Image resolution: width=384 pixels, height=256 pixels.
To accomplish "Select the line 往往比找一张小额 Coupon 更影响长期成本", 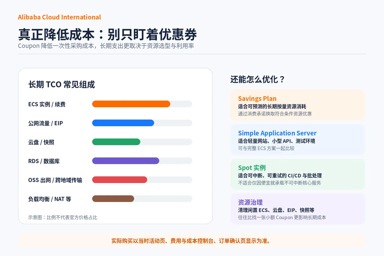I will (x=282, y=217).
